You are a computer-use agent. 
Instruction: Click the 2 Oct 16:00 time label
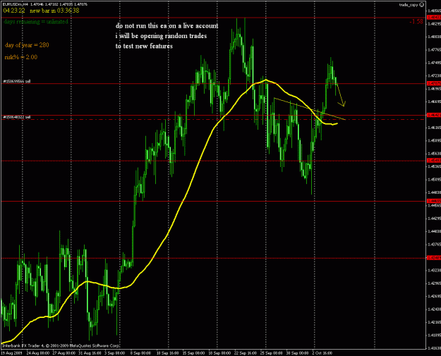tap(322, 353)
